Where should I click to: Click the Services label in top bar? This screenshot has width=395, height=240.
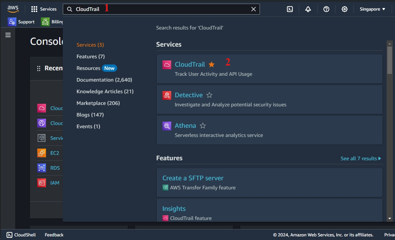tap(48, 9)
